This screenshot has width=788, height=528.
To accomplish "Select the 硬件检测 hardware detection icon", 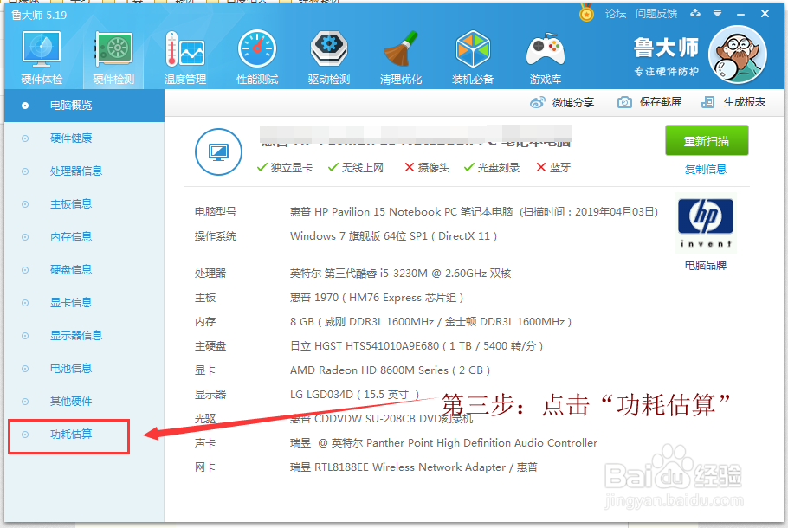I will (x=113, y=57).
